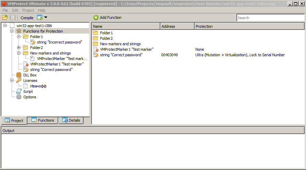
Task: Click string "Correct password" icon in list
Action: pyautogui.click(x=96, y=54)
